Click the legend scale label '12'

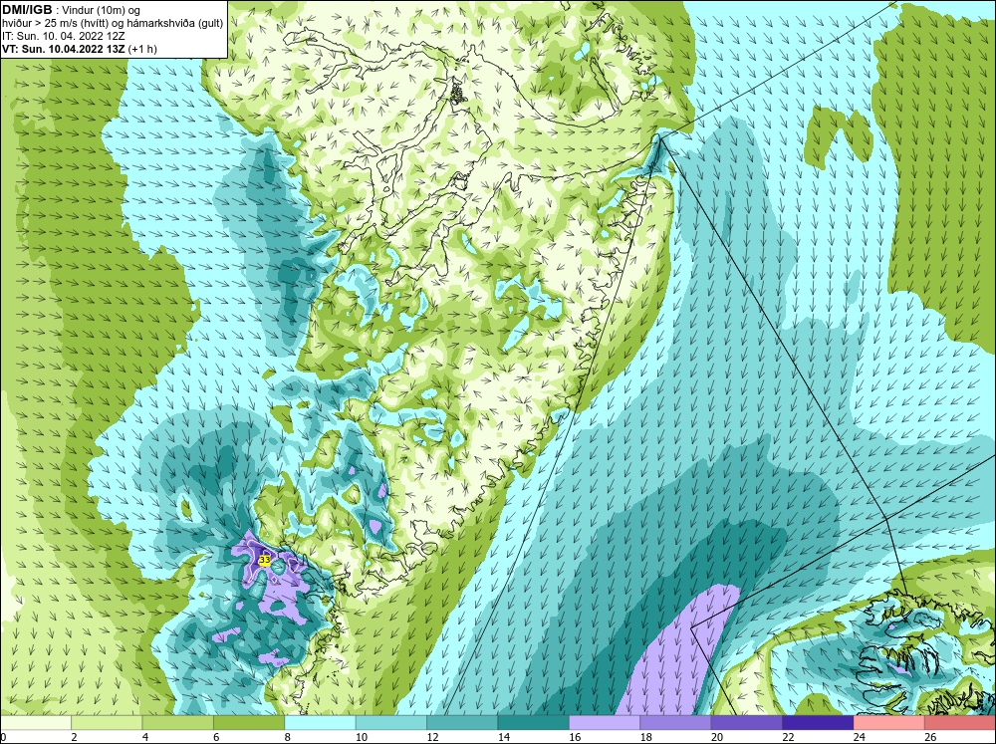(432, 737)
